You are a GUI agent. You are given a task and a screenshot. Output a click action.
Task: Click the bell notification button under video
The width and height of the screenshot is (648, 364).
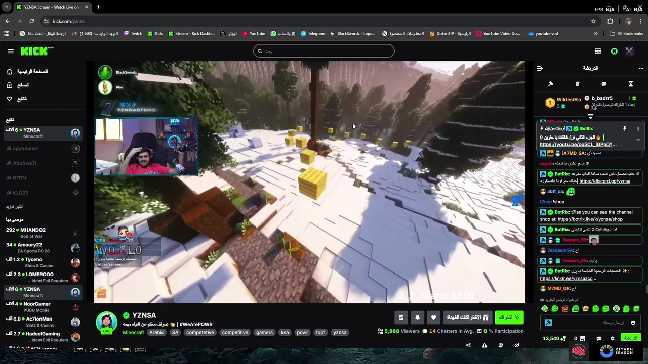click(417, 317)
